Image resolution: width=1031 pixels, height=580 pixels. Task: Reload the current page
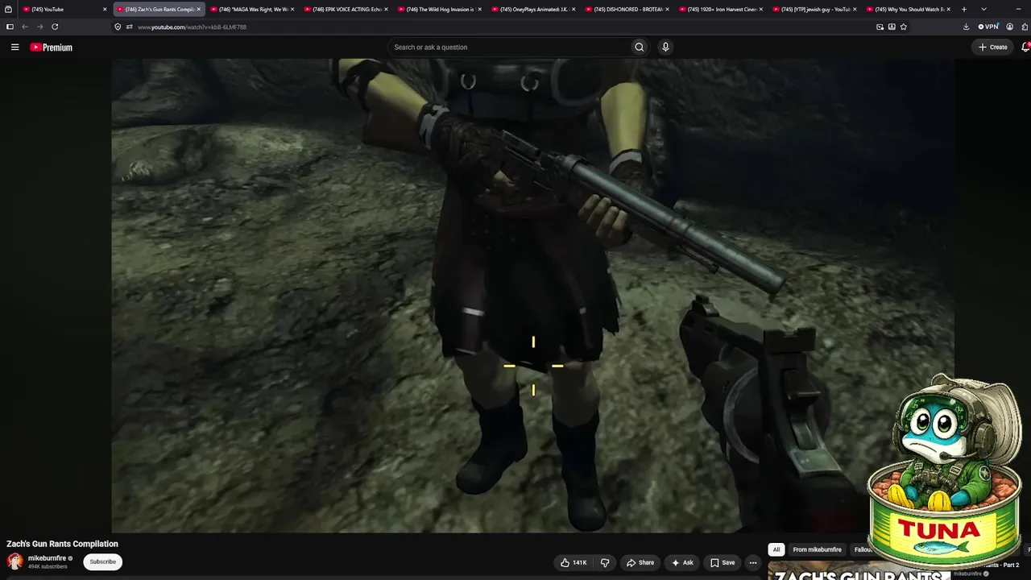[x=55, y=27]
